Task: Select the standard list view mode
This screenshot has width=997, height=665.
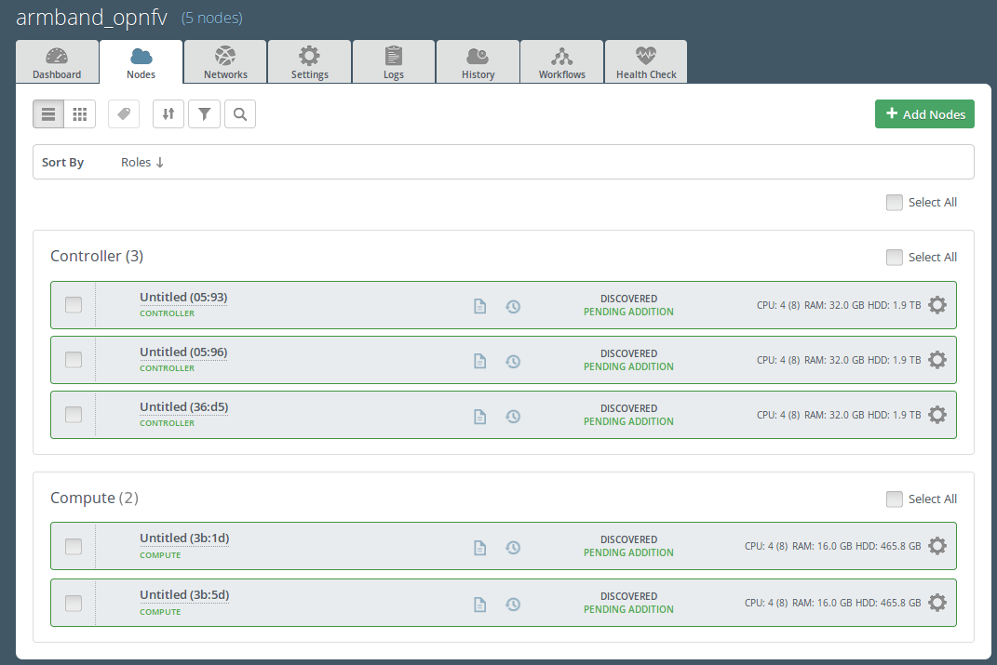Action: (x=48, y=114)
